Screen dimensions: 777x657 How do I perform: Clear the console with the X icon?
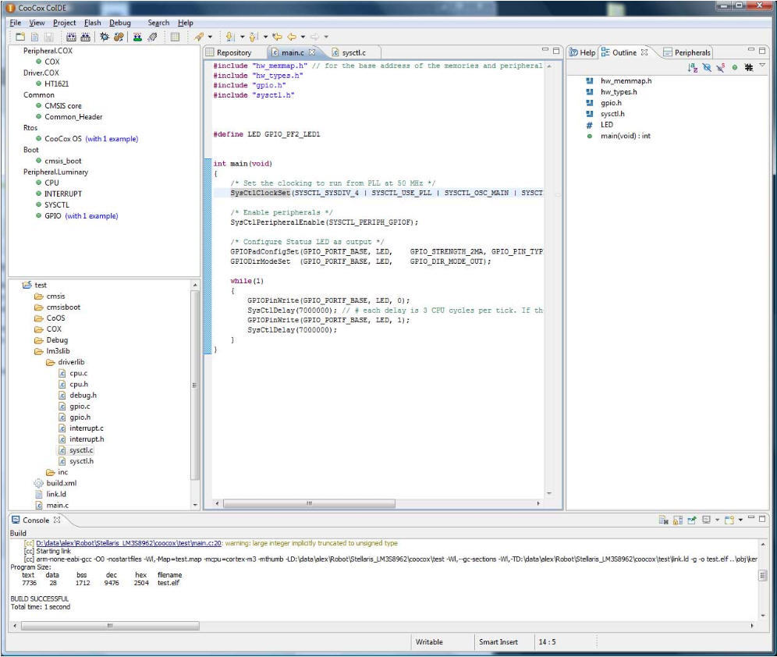[x=664, y=520]
